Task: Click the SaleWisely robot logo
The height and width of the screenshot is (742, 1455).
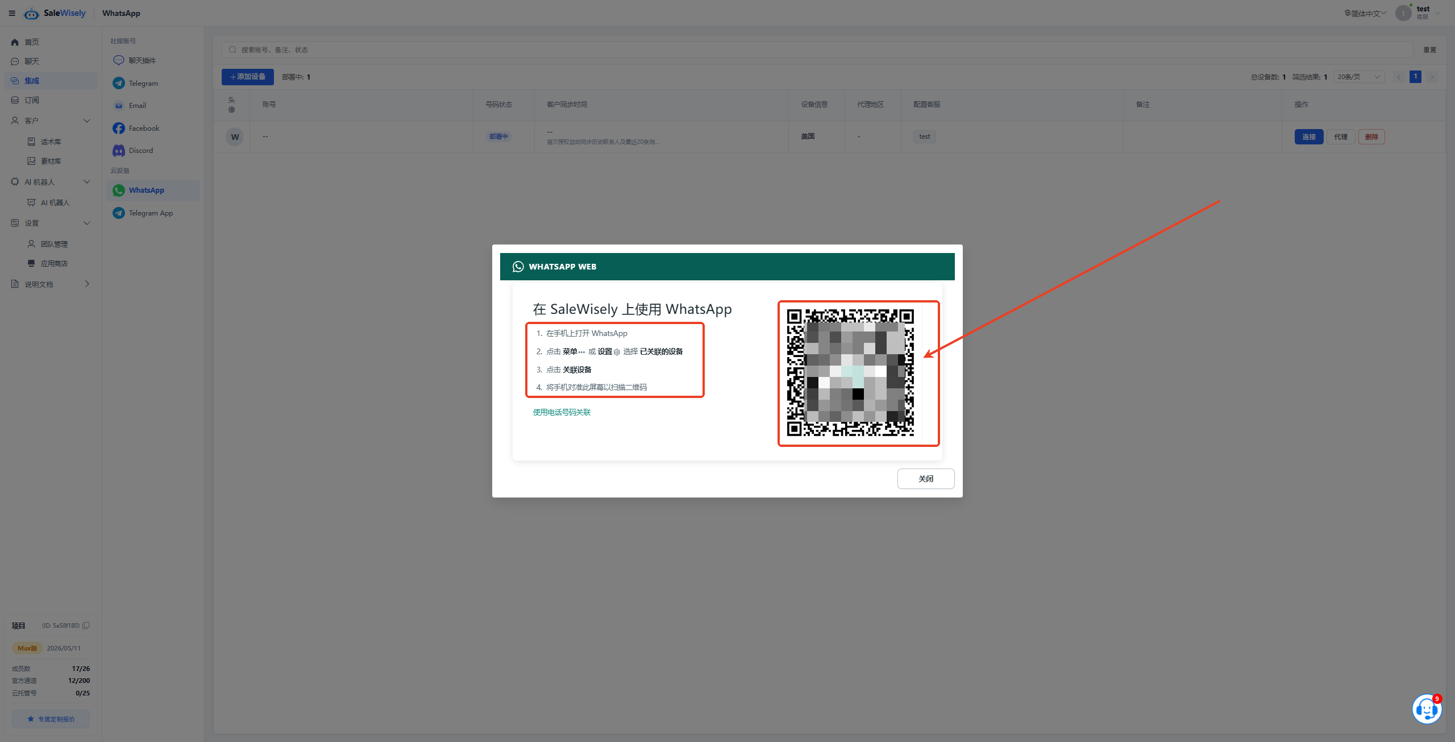Action: pos(32,13)
